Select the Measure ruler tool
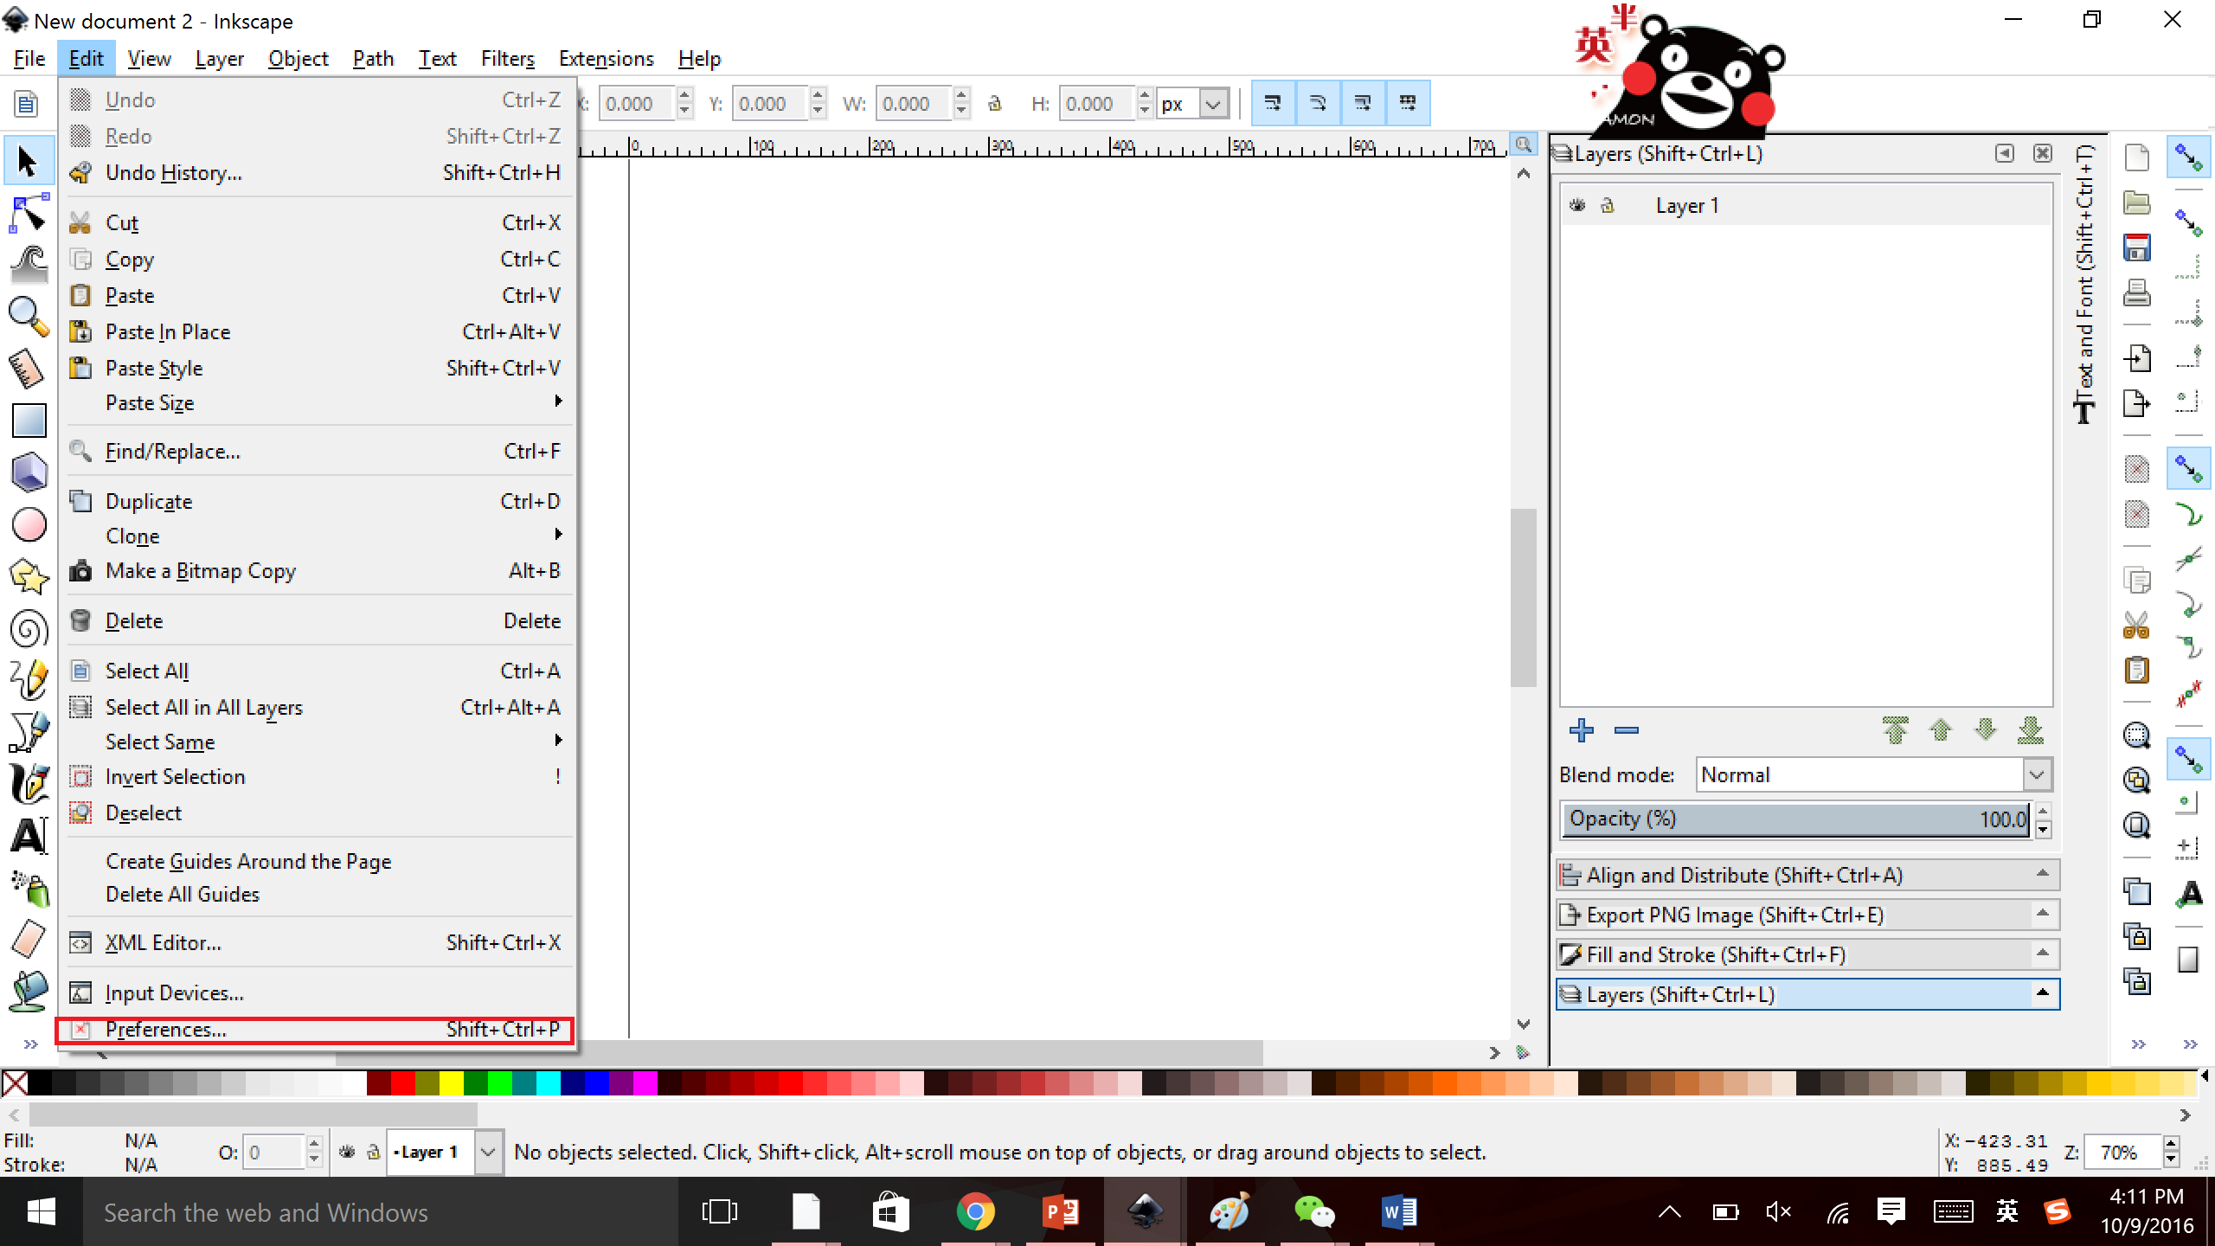 (29, 369)
